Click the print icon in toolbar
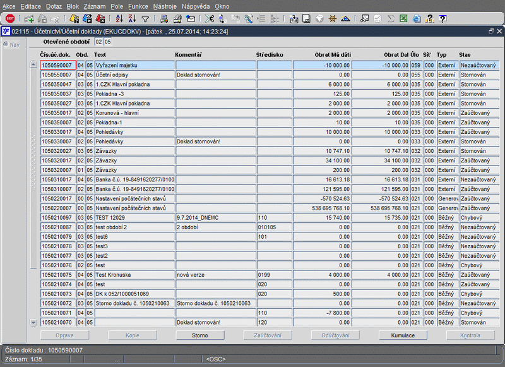 (164, 19)
